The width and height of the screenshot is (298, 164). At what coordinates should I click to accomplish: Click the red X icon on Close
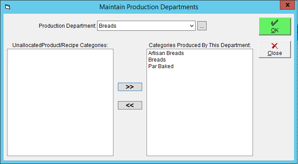(275, 46)
